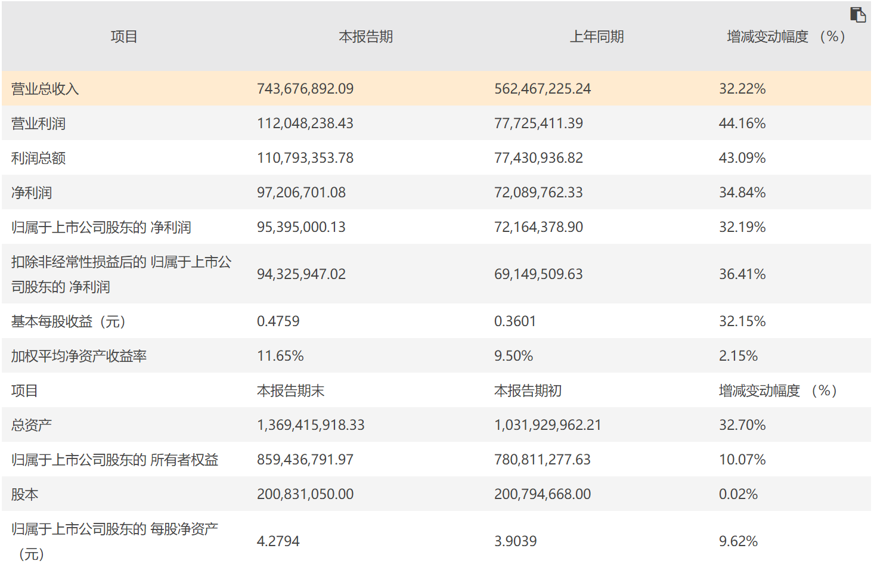This screenshot has height=567, width=874.
Task: Select value 0.4759
Action: [x=278, y=321]
